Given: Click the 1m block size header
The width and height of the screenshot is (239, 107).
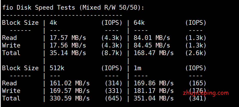Looking at the screenshot, I should pos(138,68).
